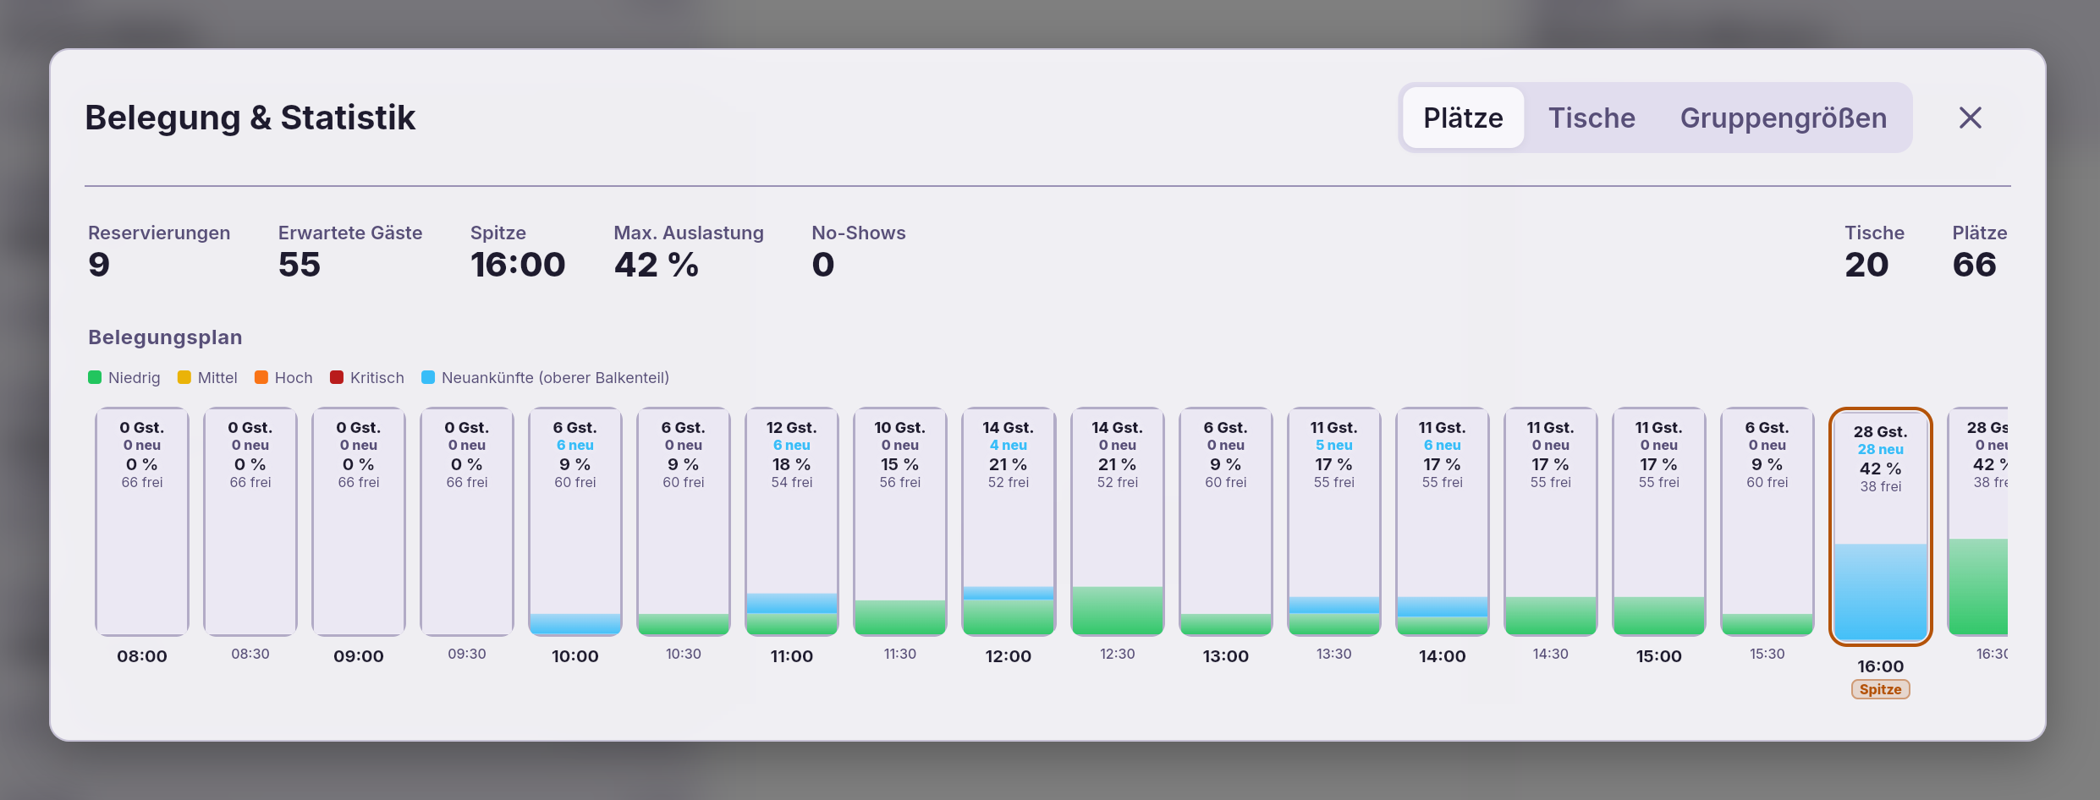Click the '56 frei' text in 11:30 bar
The height and width of the screenshot is (800, 2100).
[900, 482]
